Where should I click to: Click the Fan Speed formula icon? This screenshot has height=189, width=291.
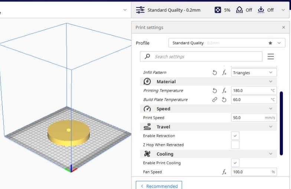[224, 172]
